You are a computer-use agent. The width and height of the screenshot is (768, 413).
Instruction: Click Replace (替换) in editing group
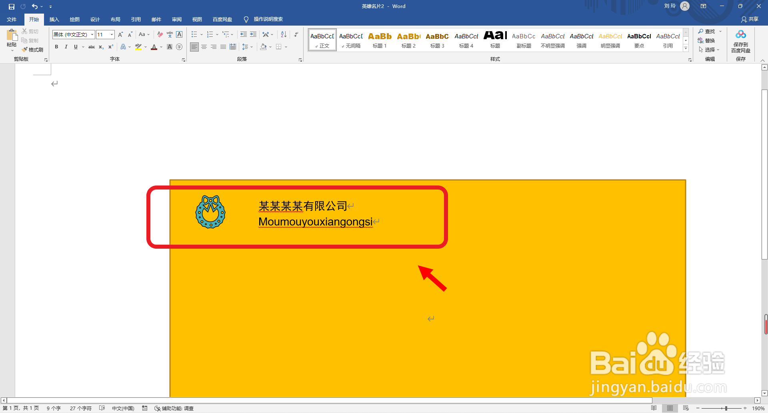click(707, 40)
